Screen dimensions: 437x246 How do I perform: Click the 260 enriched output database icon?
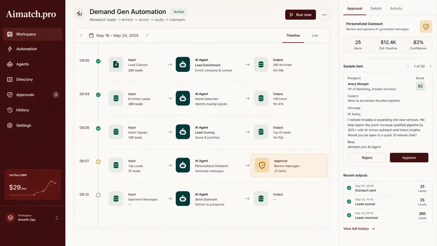[261, 65]
